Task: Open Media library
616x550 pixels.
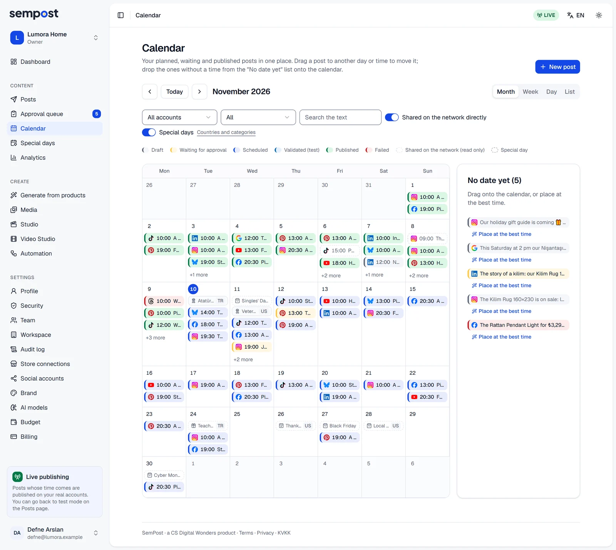Action: point(55,210)
